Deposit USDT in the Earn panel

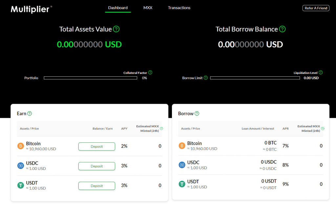[97, 186]
